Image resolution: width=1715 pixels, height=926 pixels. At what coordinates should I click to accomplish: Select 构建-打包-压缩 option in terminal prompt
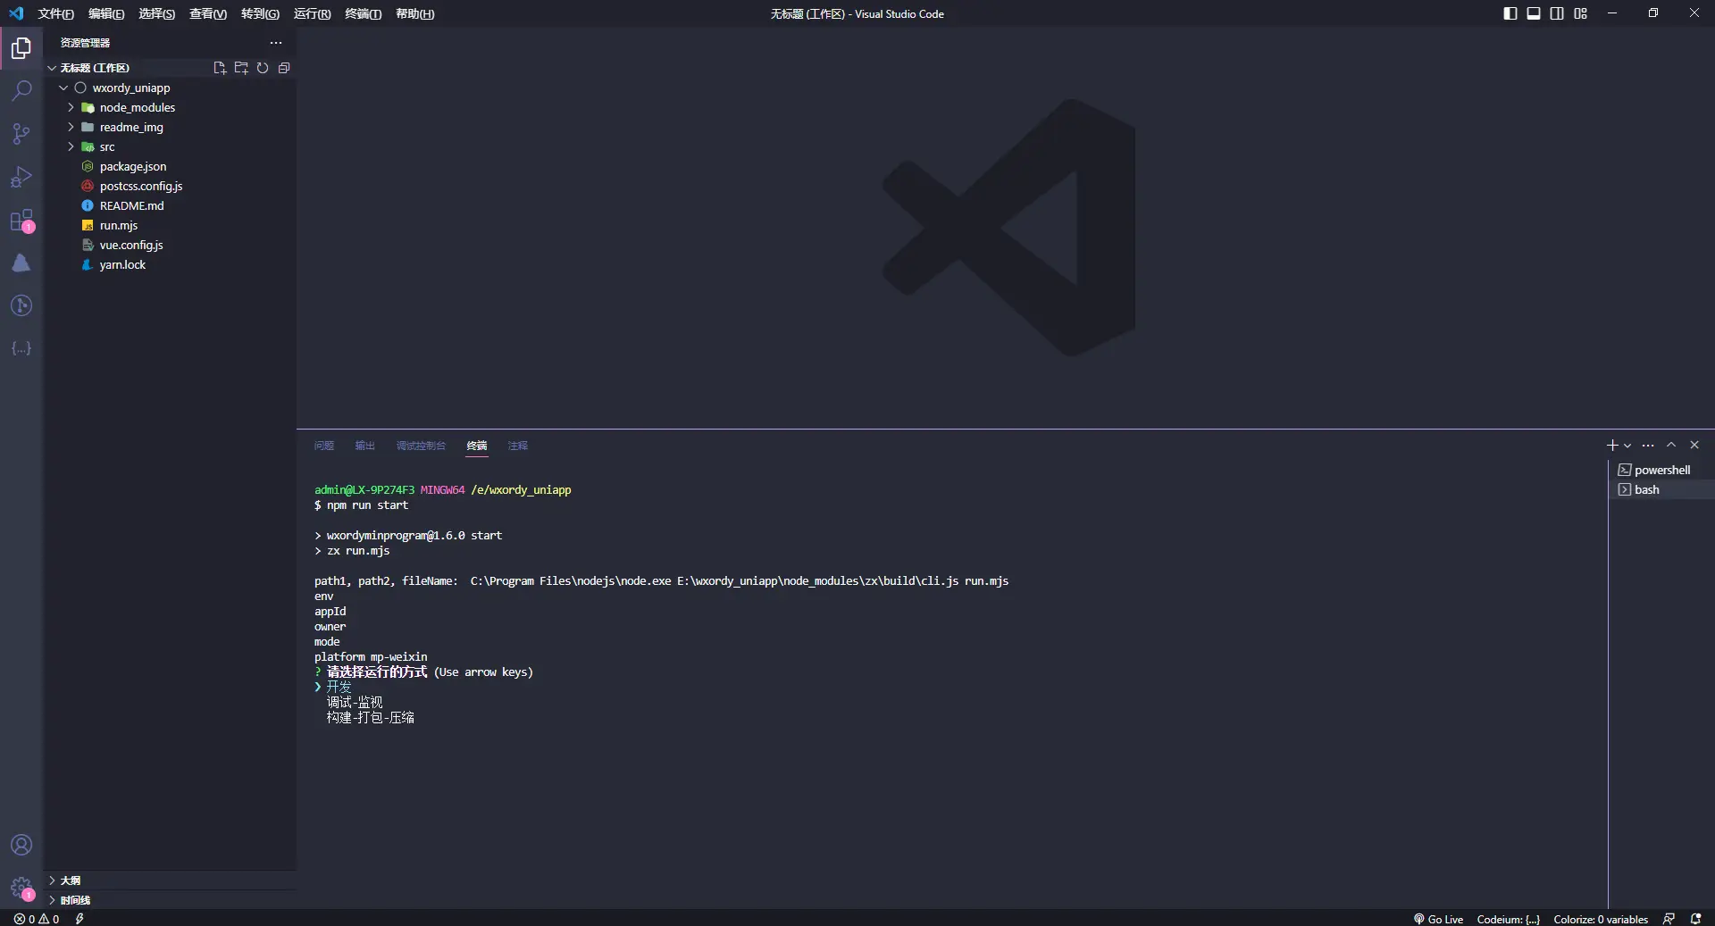pos(370,718)
